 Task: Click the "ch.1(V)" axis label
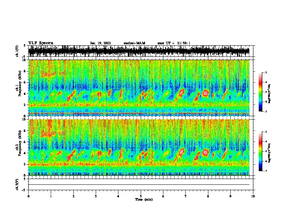(x=17, y=51)
